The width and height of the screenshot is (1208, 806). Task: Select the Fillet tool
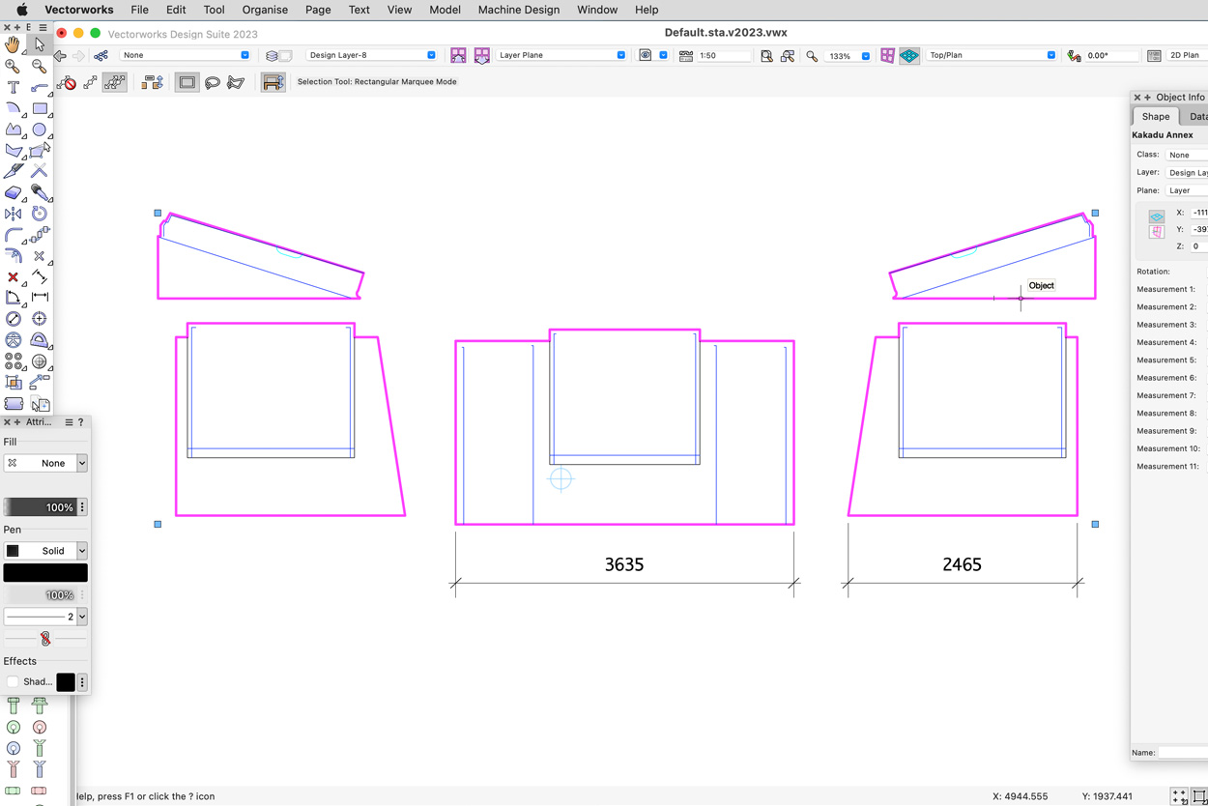[14, 235]
